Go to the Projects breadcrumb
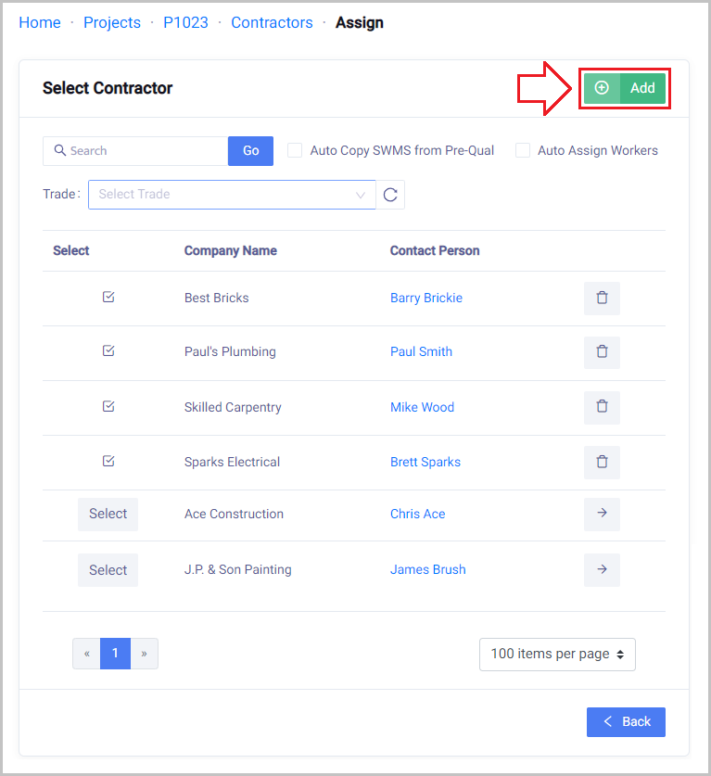The image size is (711, 776). click(x=112, y=22)
